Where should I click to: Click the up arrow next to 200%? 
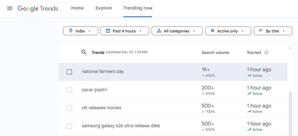(x=203, y=94)
